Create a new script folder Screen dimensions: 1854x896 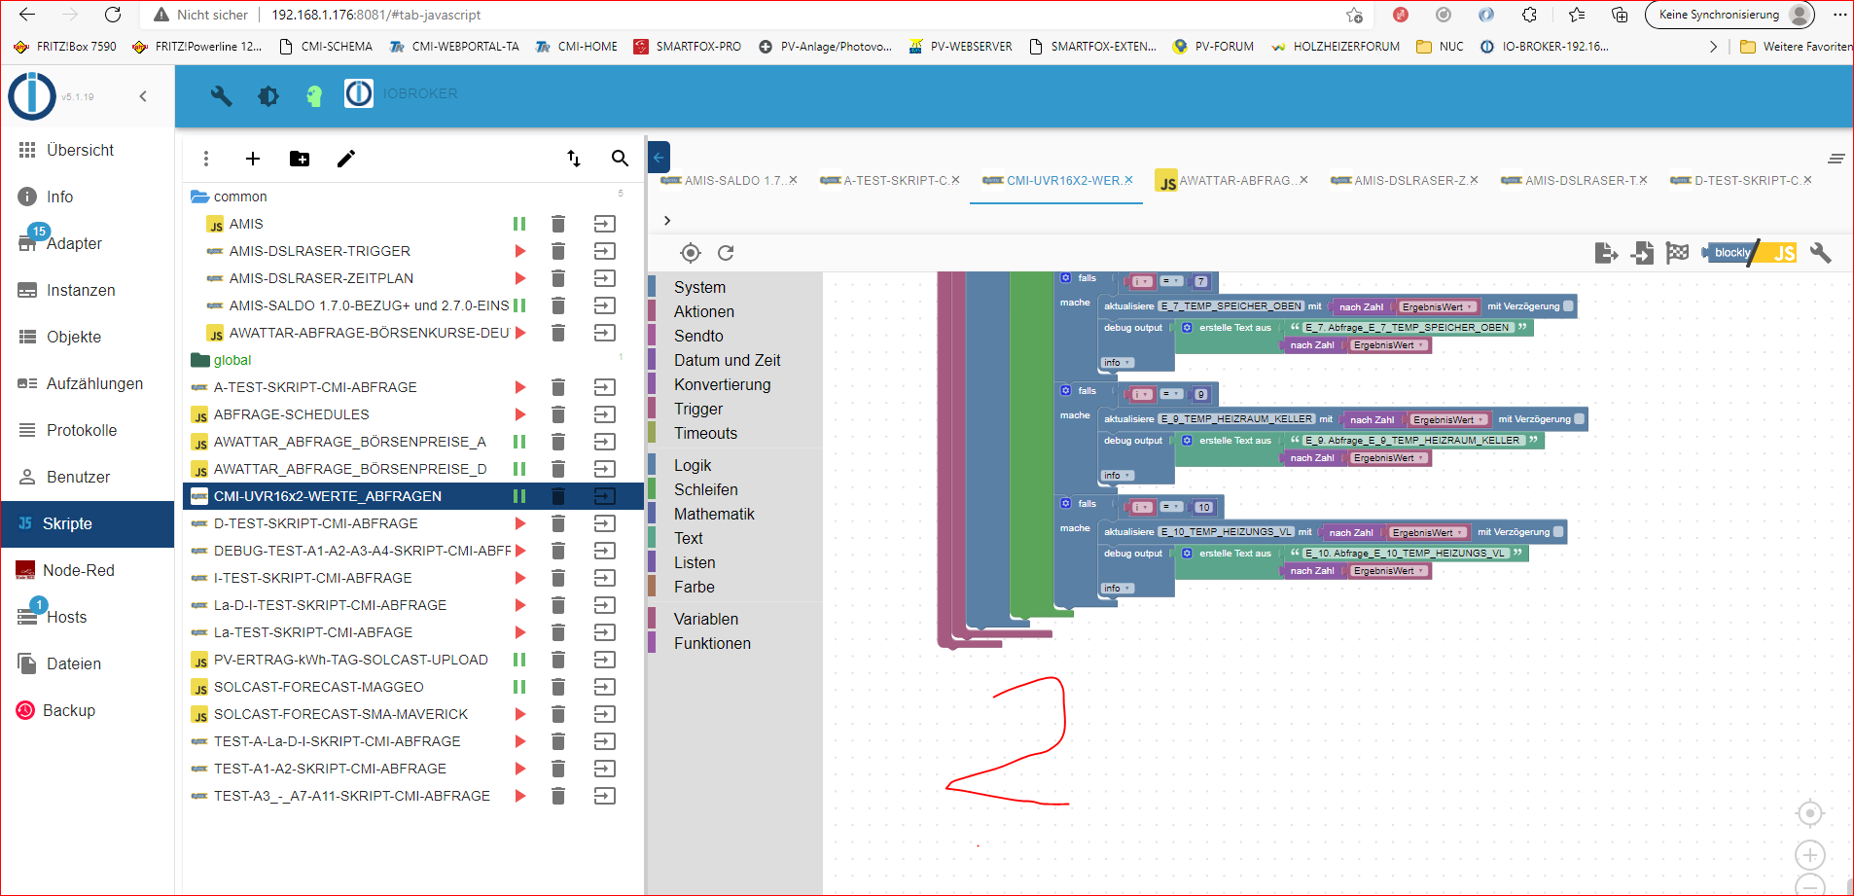click(x=300, y=159)
